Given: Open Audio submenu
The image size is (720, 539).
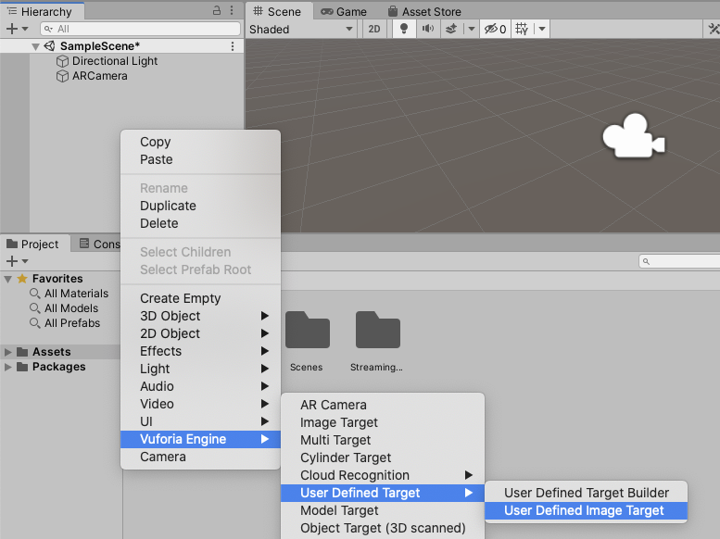Looking at the screenshot, I should (x=200, y=386).
